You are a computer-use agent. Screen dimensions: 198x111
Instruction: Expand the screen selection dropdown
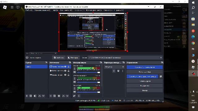click(125, 58)
